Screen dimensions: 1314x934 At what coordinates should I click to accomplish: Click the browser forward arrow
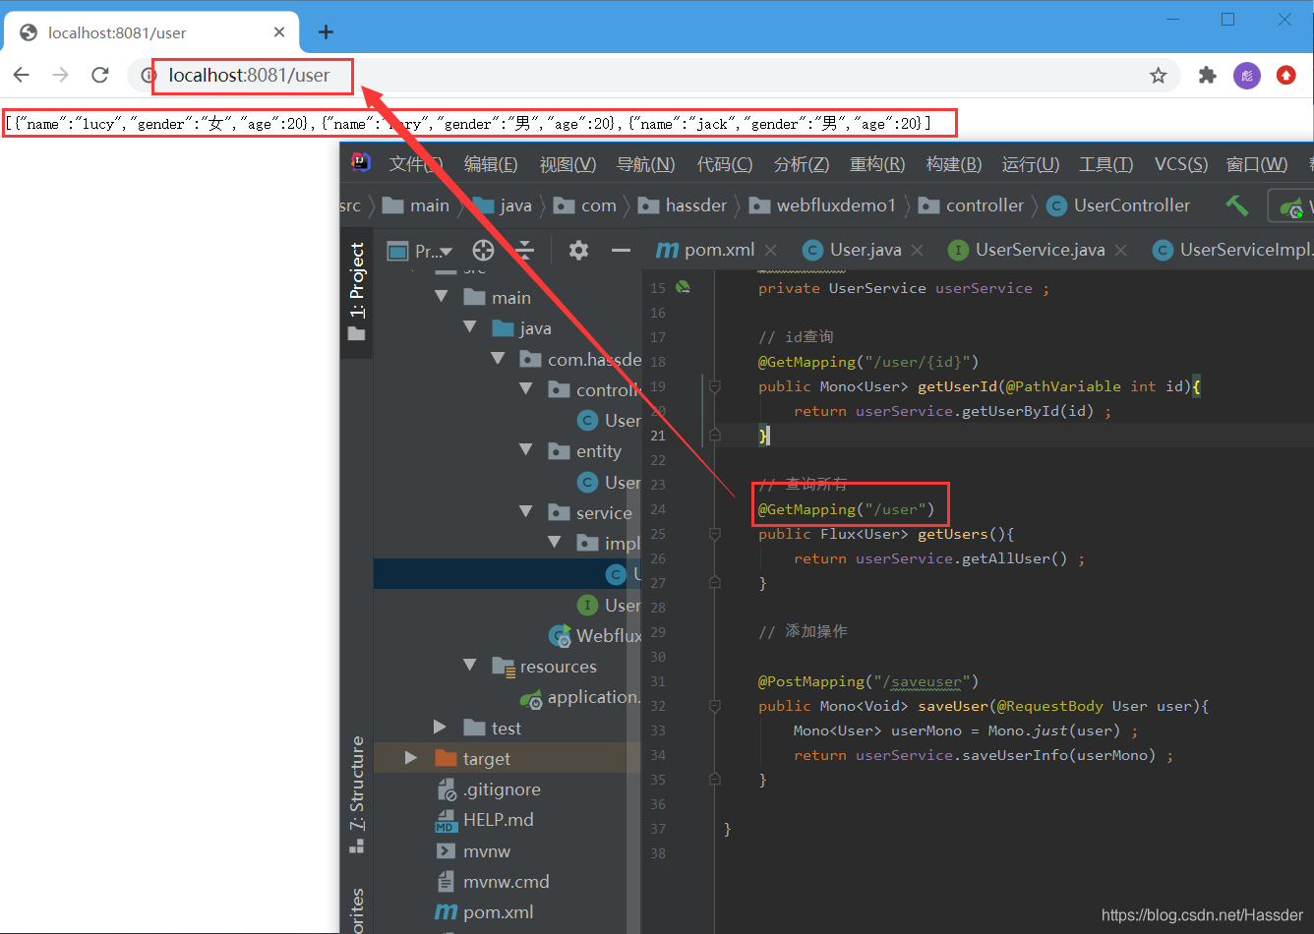pos(61,75)
